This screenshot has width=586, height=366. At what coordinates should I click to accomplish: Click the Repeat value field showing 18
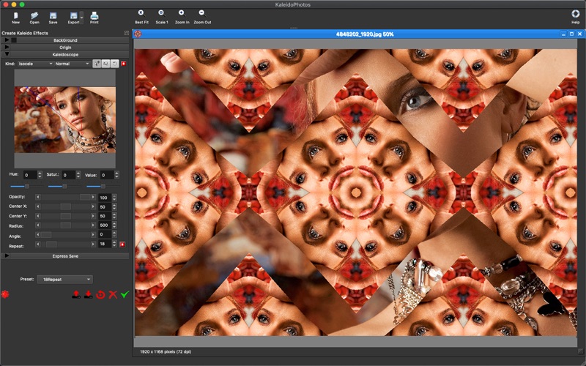(105, 244)
